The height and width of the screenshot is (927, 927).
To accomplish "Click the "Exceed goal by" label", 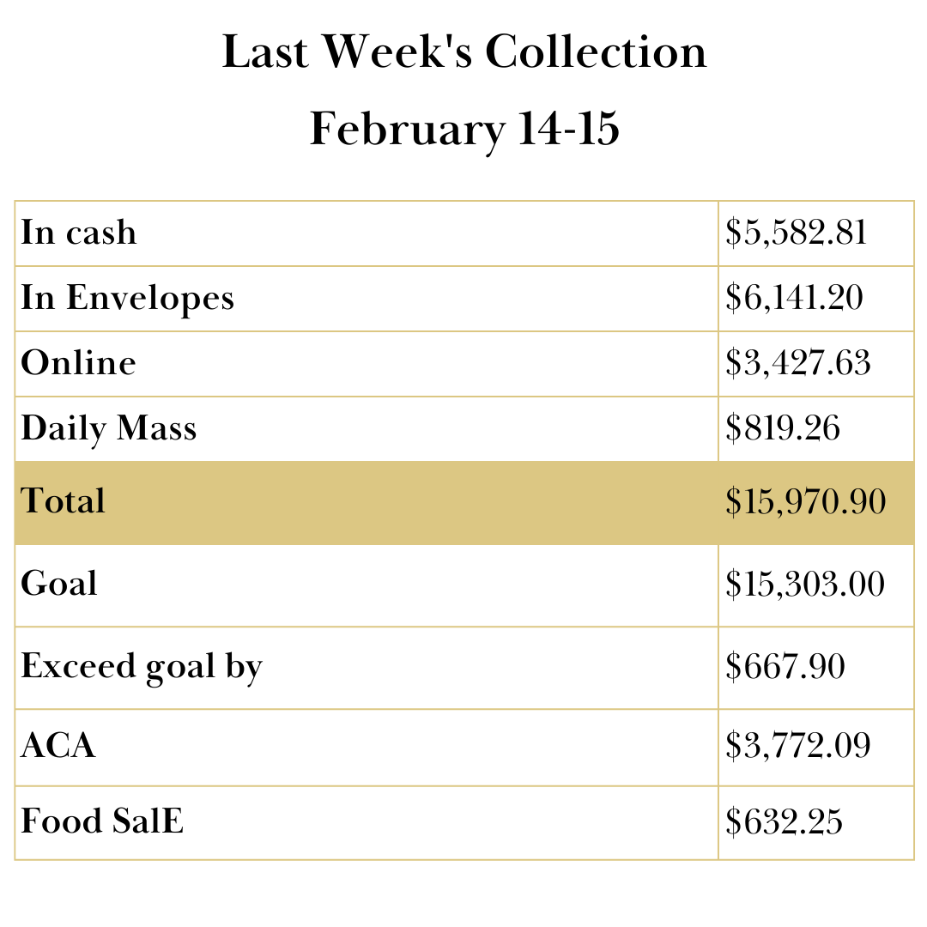I will click(x=142, y=667).
